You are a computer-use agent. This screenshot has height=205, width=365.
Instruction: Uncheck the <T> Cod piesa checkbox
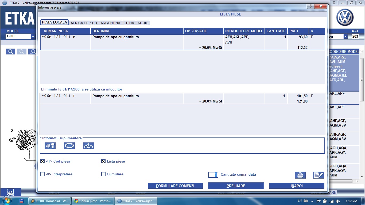[42, 161]
